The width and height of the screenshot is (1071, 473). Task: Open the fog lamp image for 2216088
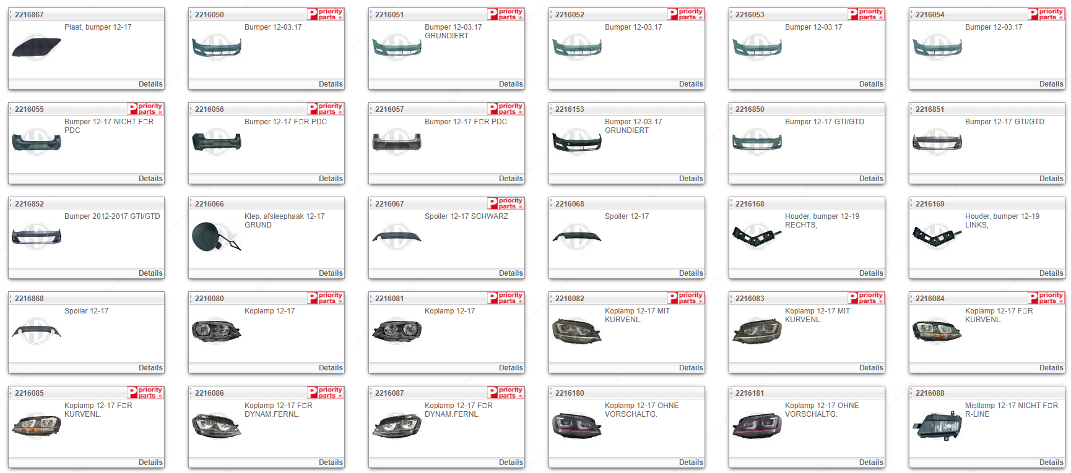937,426
